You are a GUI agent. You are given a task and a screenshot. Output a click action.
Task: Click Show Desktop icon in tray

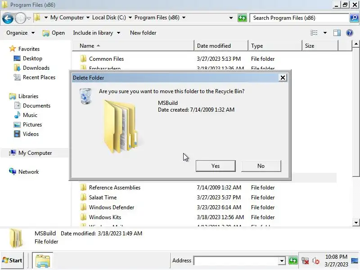[x=355, y=261]
